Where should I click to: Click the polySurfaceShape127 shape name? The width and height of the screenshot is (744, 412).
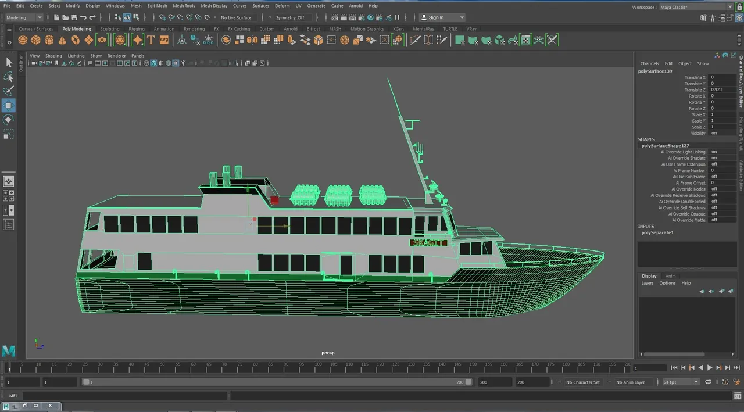(x=666, y=145)
